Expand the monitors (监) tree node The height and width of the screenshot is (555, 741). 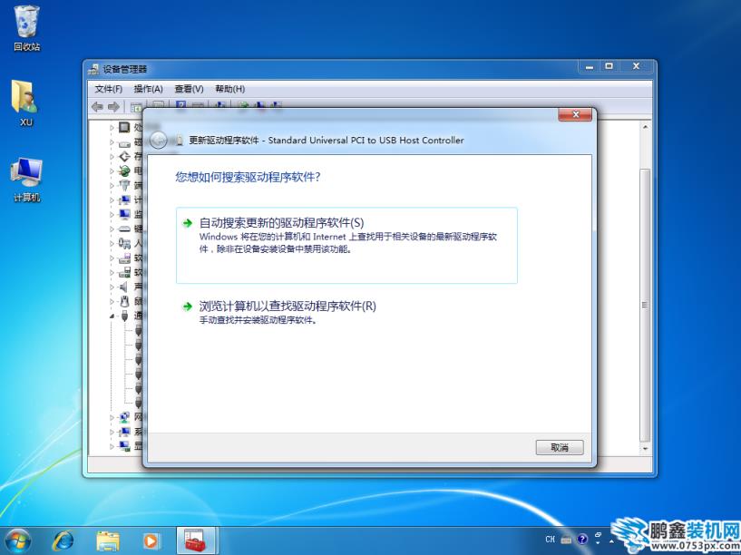[112, 214]
